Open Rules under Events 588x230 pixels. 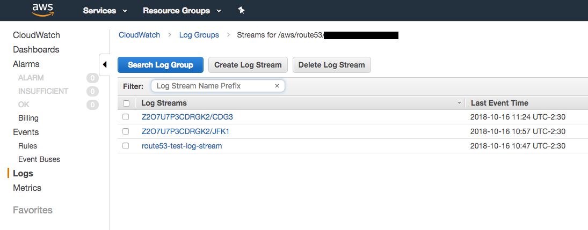[27, 146]
